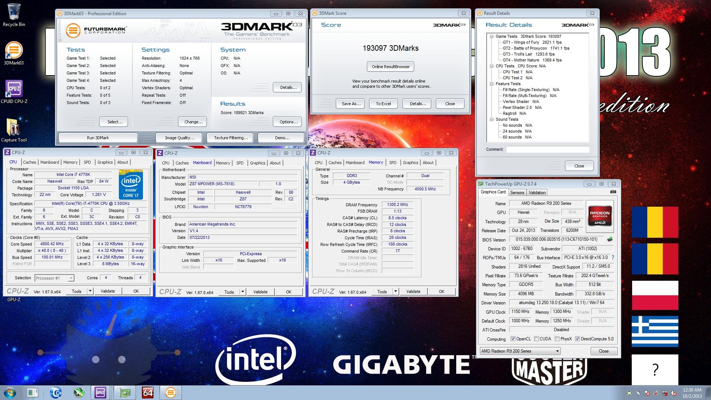Viewport: 711px width, 400px height.
Task: Open the Processor #1 selection dropdown in CPU-Z
Action: pos(54,278)
